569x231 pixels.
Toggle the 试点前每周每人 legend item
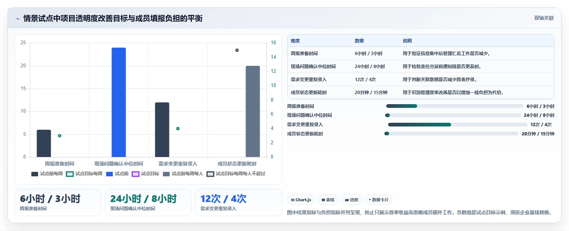click(183, 174)
